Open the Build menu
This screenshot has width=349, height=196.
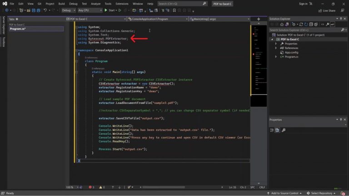tap(61, 4)
